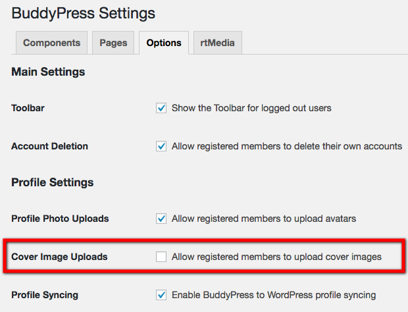The width and height of the screenshot is (408, 312).
Task: Click the 'Profile Photo Uploads' row label
Action: 60,219
